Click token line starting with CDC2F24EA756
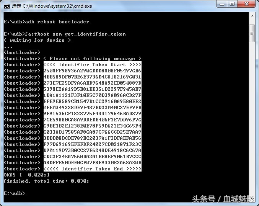This screenshot has height=206, width=259. pyautogui.click(x=93, y=156)
